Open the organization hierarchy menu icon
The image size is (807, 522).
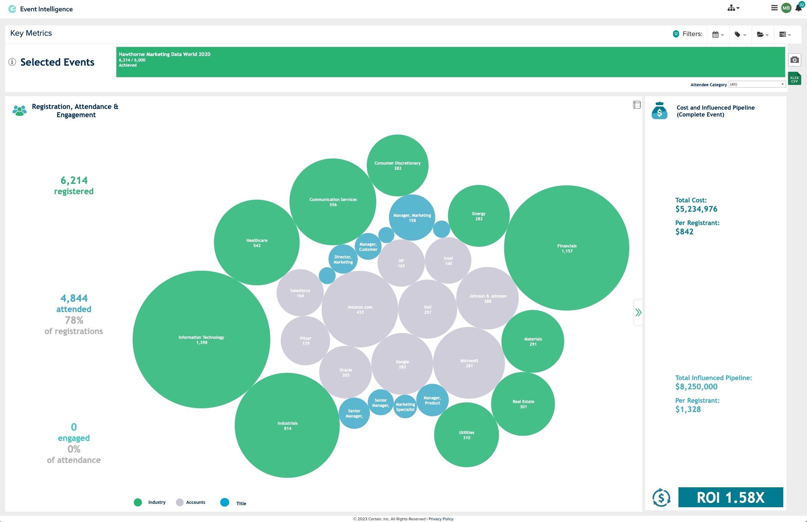click(733, 8)
